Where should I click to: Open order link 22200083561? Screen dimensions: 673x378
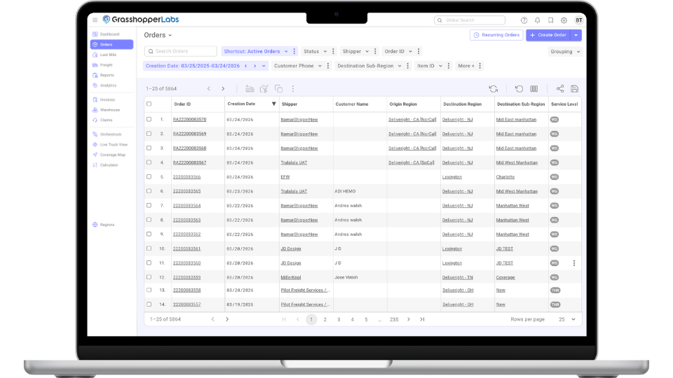(186, 248)
